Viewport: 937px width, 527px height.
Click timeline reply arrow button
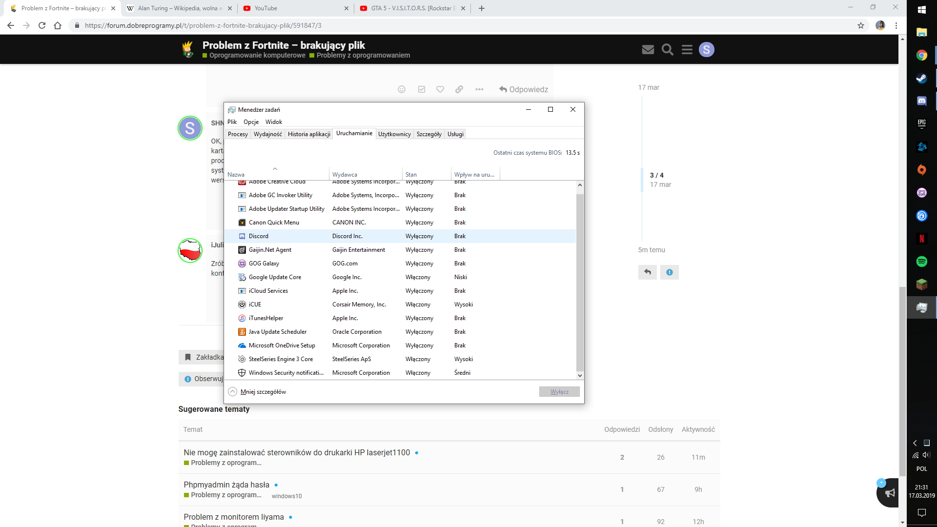point(648,272)
